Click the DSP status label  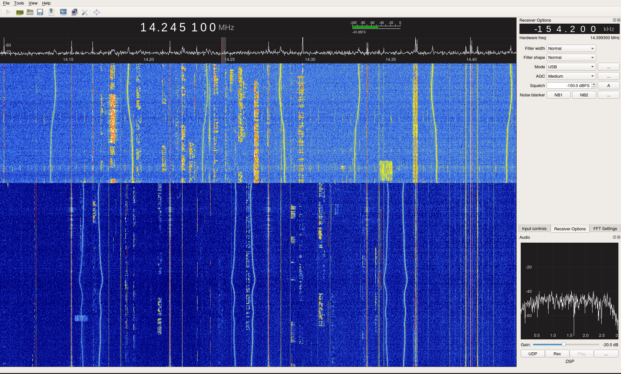(x=570, y=361)
